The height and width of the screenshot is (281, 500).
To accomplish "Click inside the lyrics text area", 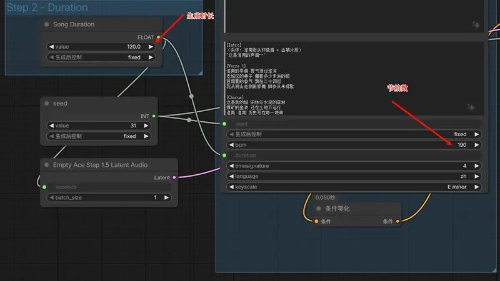I will [354, 79].
